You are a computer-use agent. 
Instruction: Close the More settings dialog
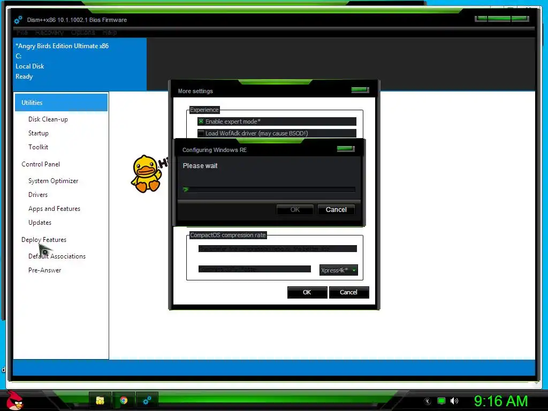click(x=360, y=90)
